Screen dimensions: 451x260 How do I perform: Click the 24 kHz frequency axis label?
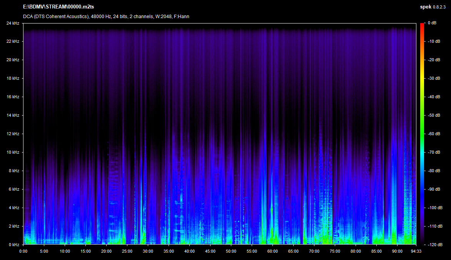pyautogui.click(x=13, y=23)
